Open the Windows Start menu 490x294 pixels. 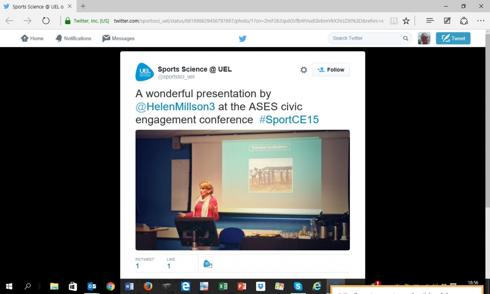pos(9,286)
